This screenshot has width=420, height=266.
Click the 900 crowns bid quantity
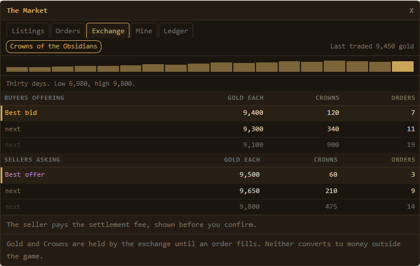pos(333,145)
